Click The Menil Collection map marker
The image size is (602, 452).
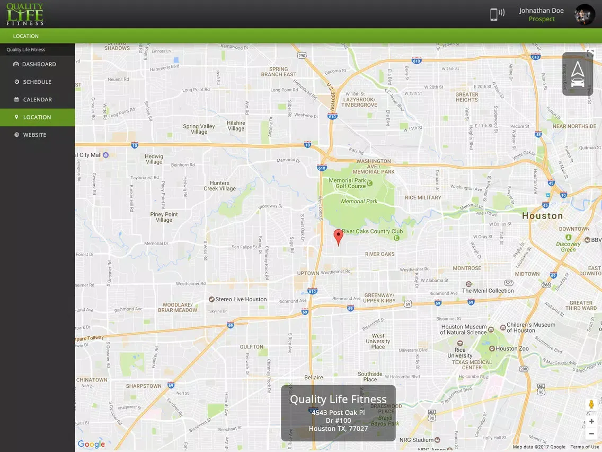coord(468,284)
